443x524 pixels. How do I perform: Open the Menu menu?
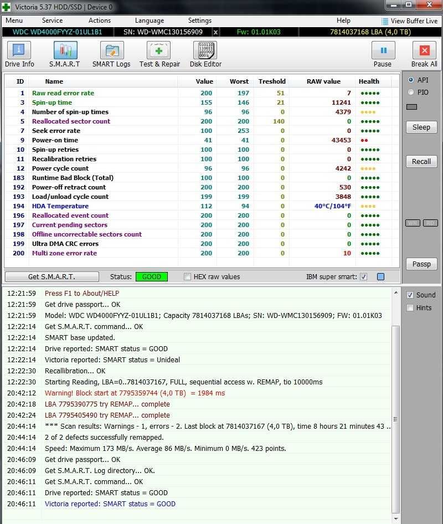click(x=14, y=20)
